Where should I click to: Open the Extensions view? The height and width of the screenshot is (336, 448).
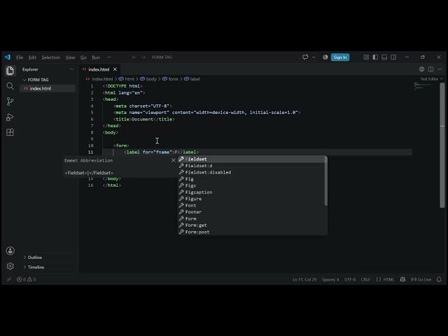[x=10, y=132]
